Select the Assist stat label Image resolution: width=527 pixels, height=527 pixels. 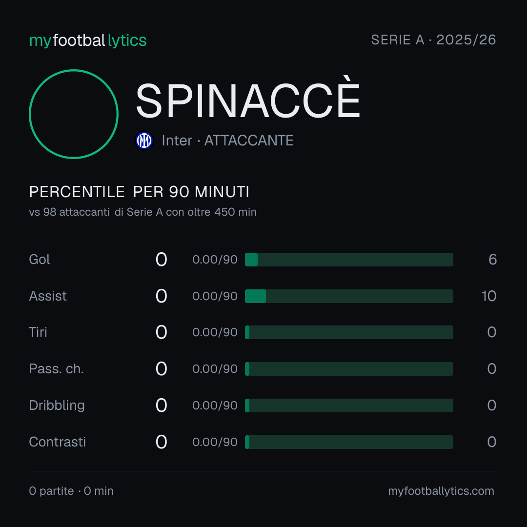coord(48,296)
